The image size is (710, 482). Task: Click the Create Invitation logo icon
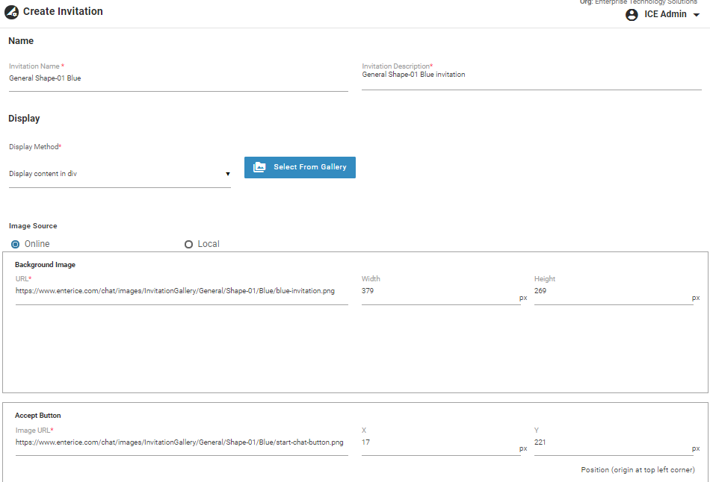click(x=12, y=12)
